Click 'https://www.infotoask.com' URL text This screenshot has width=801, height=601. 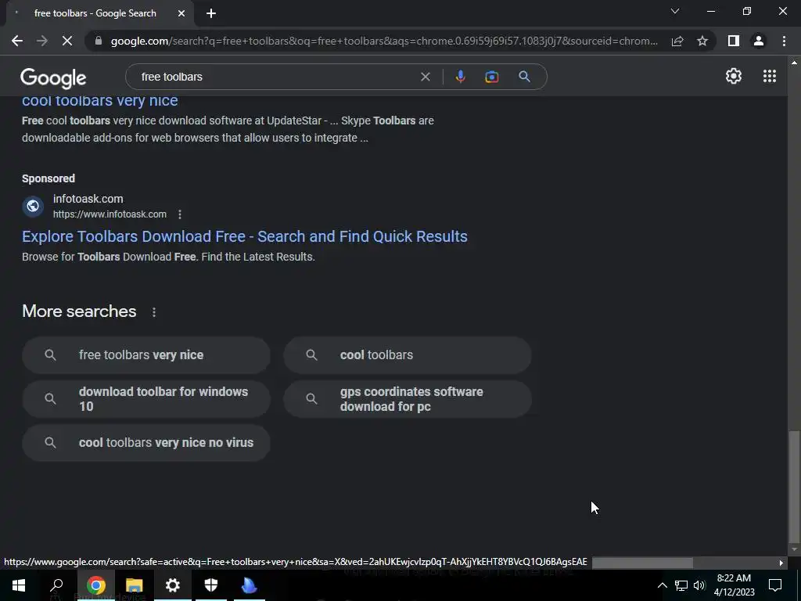110,214
